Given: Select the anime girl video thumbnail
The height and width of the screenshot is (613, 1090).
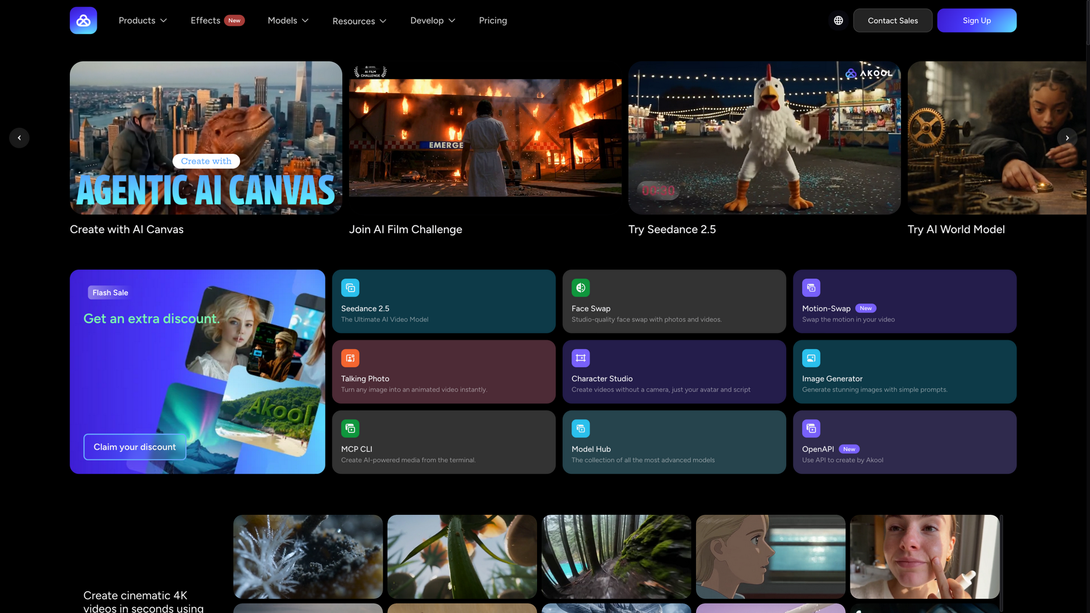Looking at the screenshot, I should point(770,557).
